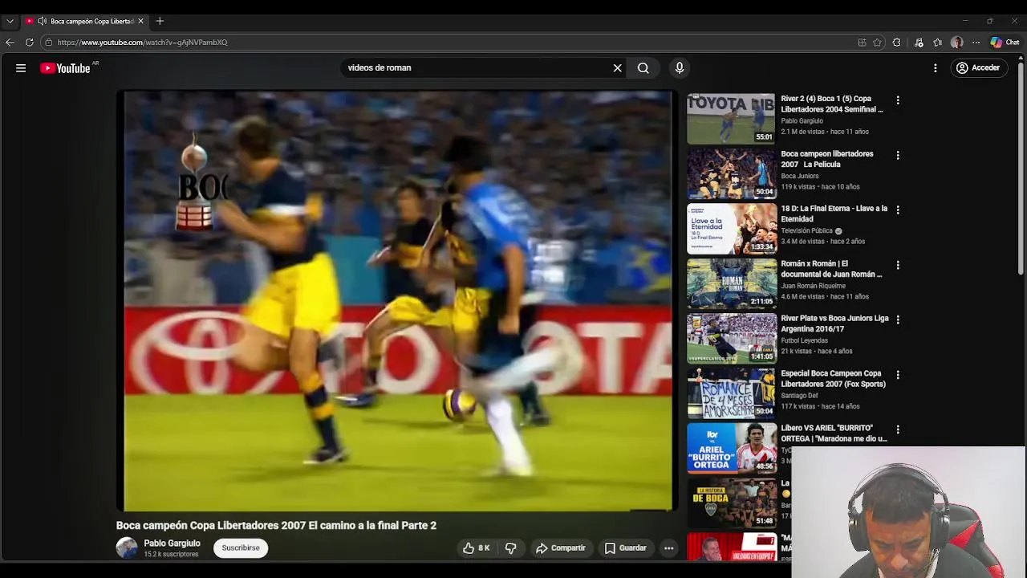Click the split screen/apps icon in address bar
This screenshot has width=1027, height=578.
[x=862, y=43]
